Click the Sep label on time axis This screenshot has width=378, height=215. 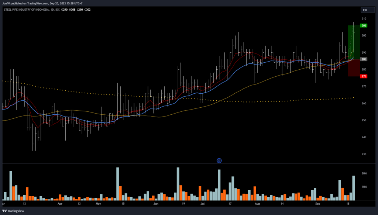click(318, 203)
